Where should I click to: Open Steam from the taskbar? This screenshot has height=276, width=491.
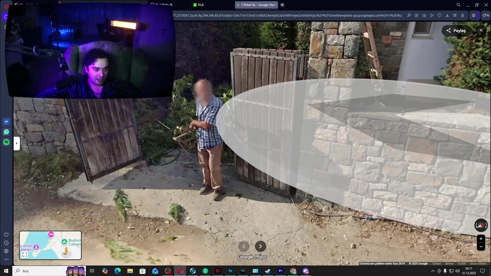268,271
